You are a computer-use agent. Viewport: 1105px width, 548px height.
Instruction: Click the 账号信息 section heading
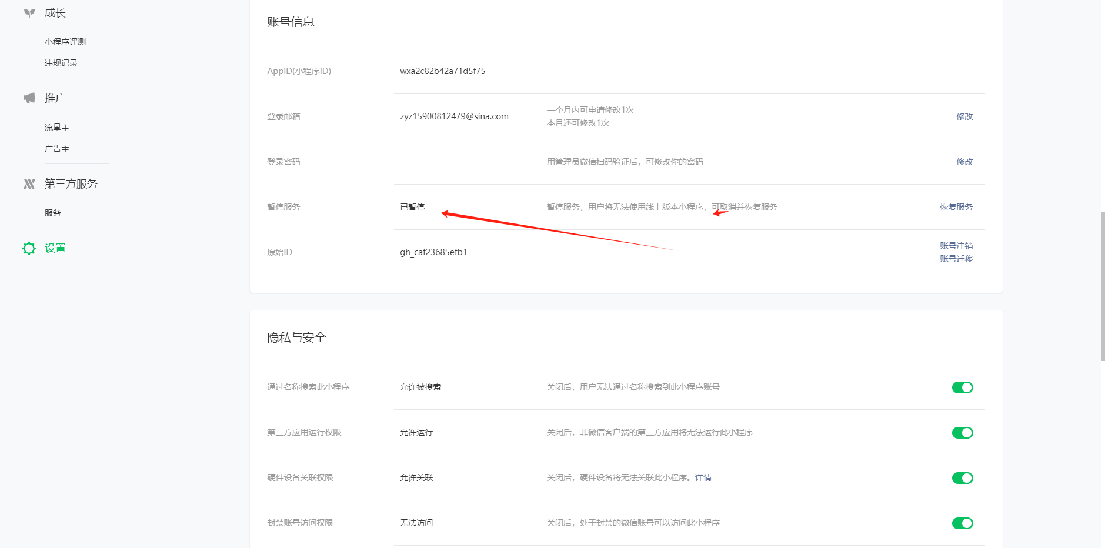point(291,22)
